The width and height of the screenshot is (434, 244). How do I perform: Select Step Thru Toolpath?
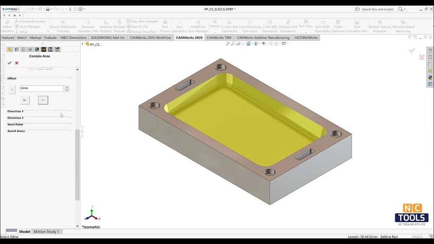142,22
